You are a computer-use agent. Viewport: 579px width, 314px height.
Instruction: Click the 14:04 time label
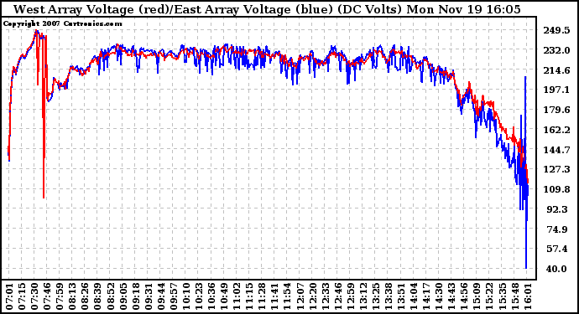pyautogui.click(x=413, y=296)
